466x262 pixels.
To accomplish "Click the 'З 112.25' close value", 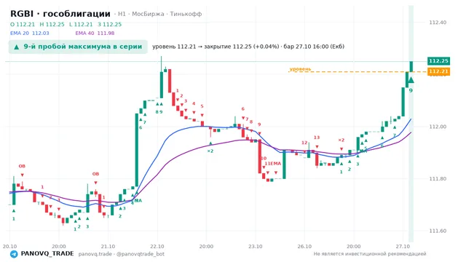I will click(x=110, y=24).
